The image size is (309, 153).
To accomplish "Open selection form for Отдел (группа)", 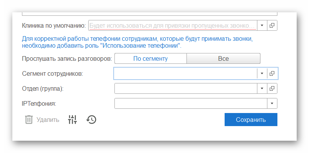I will coord(272,88).
